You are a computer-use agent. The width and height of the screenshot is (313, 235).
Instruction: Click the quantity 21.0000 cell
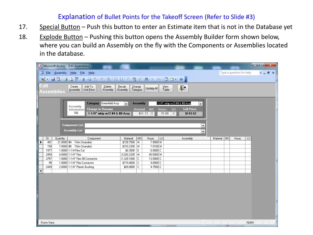point(60,142)
